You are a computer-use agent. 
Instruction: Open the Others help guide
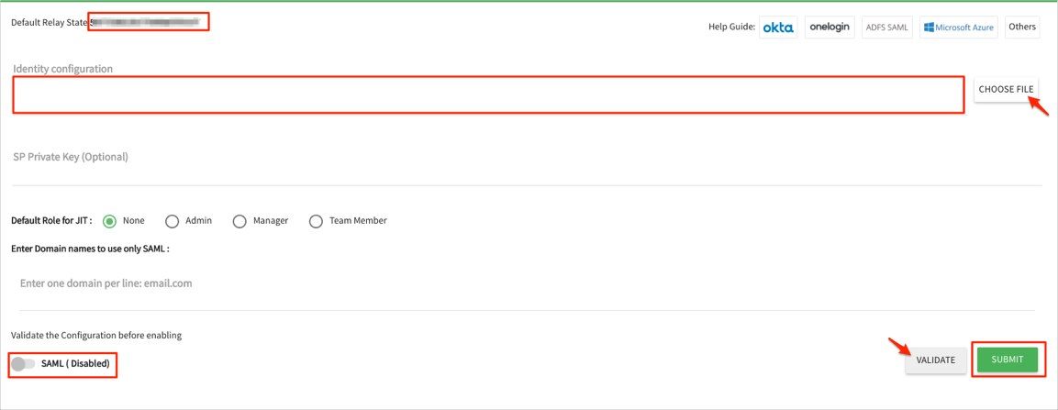pyautogui.click(x=1021, y=27)
